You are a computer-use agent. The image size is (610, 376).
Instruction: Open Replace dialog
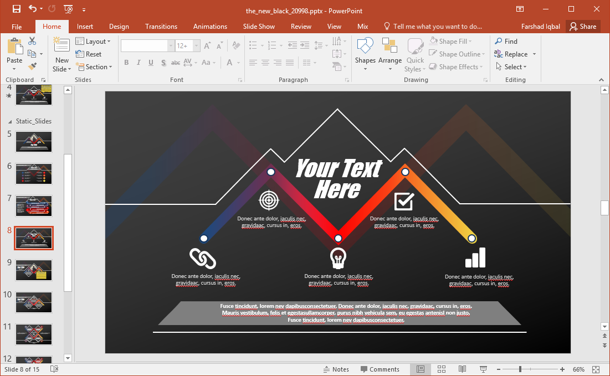click(x=511, y=54)
